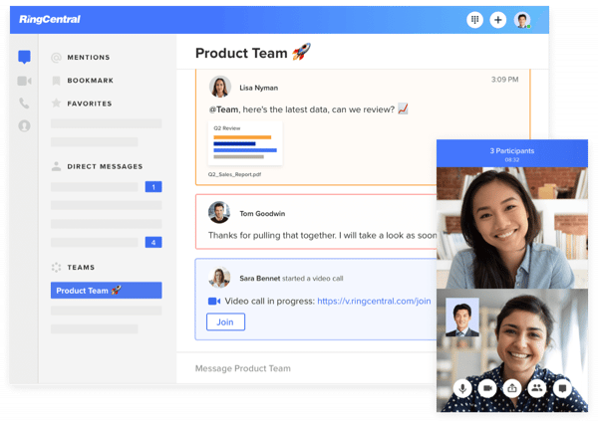Open the user profile avatar in header

[522, 20]
